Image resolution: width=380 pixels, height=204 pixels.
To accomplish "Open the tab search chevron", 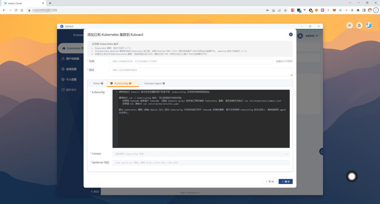I will click(x=350, y=3).
